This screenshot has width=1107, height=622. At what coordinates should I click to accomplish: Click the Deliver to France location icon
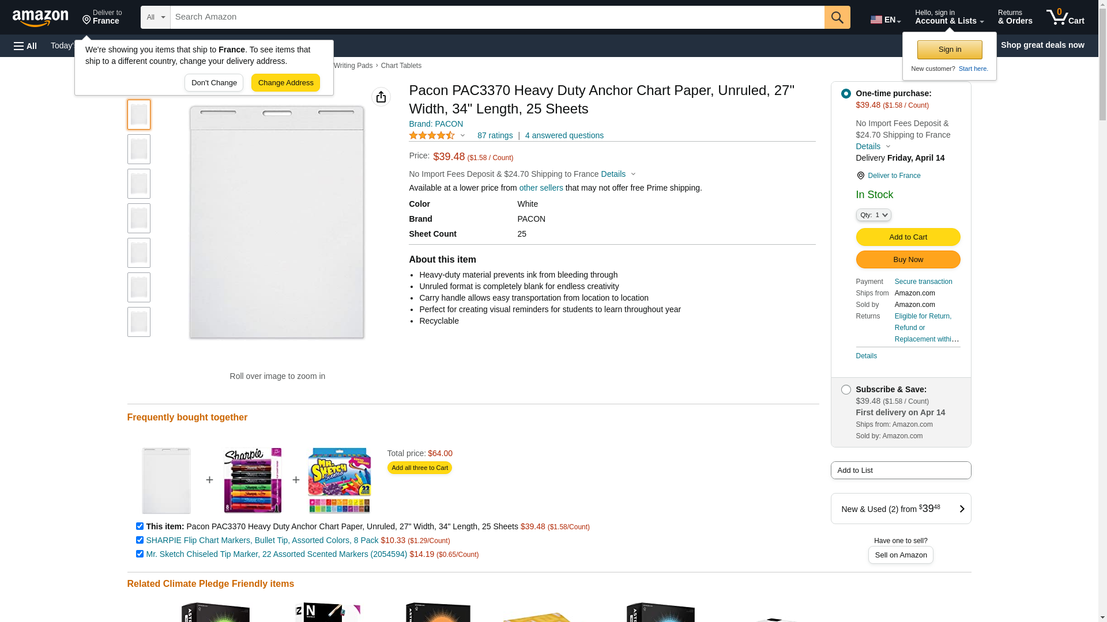pyautogui.click(x=860, y=176)
